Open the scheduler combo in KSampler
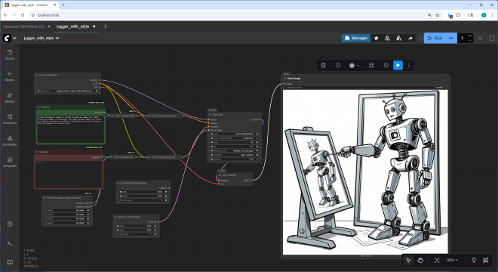This screenshot has width=498, height=272. 235,155
